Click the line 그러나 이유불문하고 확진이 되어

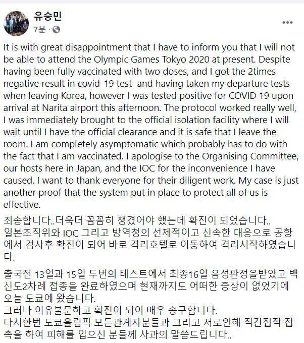[x=111, y=310]
